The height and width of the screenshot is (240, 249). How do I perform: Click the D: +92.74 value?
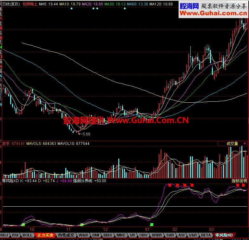[46, 181]
